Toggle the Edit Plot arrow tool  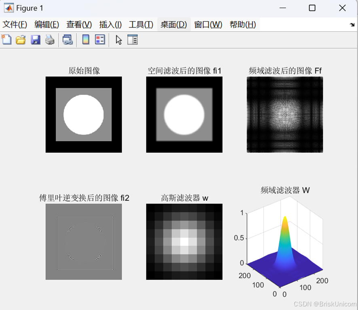click(x=119, y=40)
